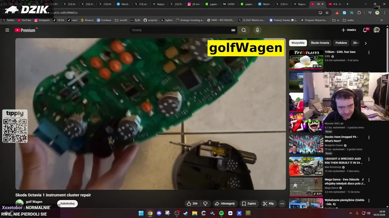Viewport: 389px width, 218px height.
Task: Open I BOUGHT A WRECKED AUDI RS6 video title
Action: 344,160
